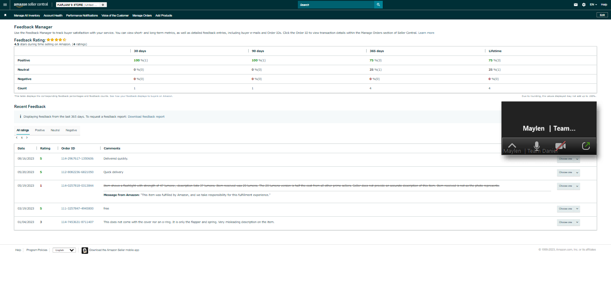Click the Help link in header

pyautogui.click(x=604, y=5)
